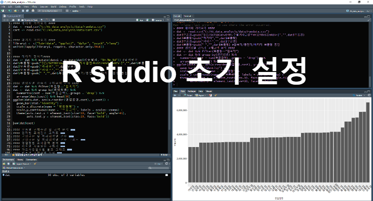Open the code section navigator in editor status bar
This screenshot has width=373, height=201.
[29, 155]
